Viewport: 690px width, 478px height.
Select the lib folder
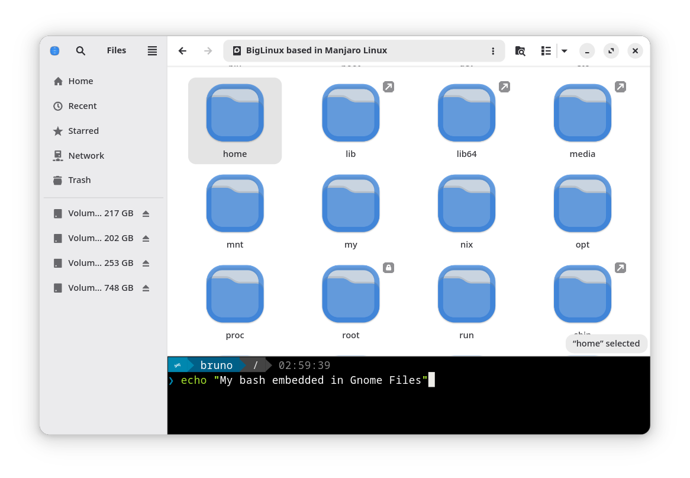click(351, 121)
